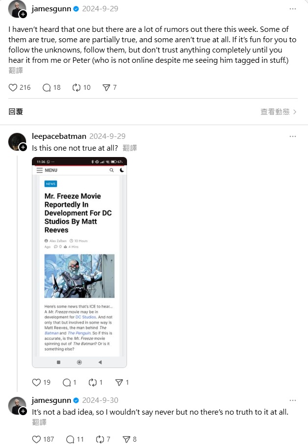
Task: Open more options on jamesgunn's reply
Action: (x=293, y=400)
